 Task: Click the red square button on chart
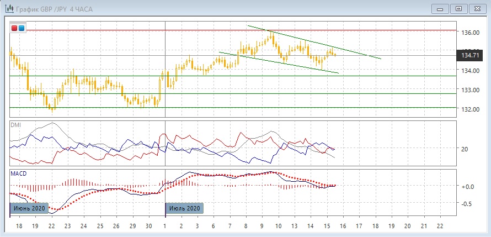14,28
